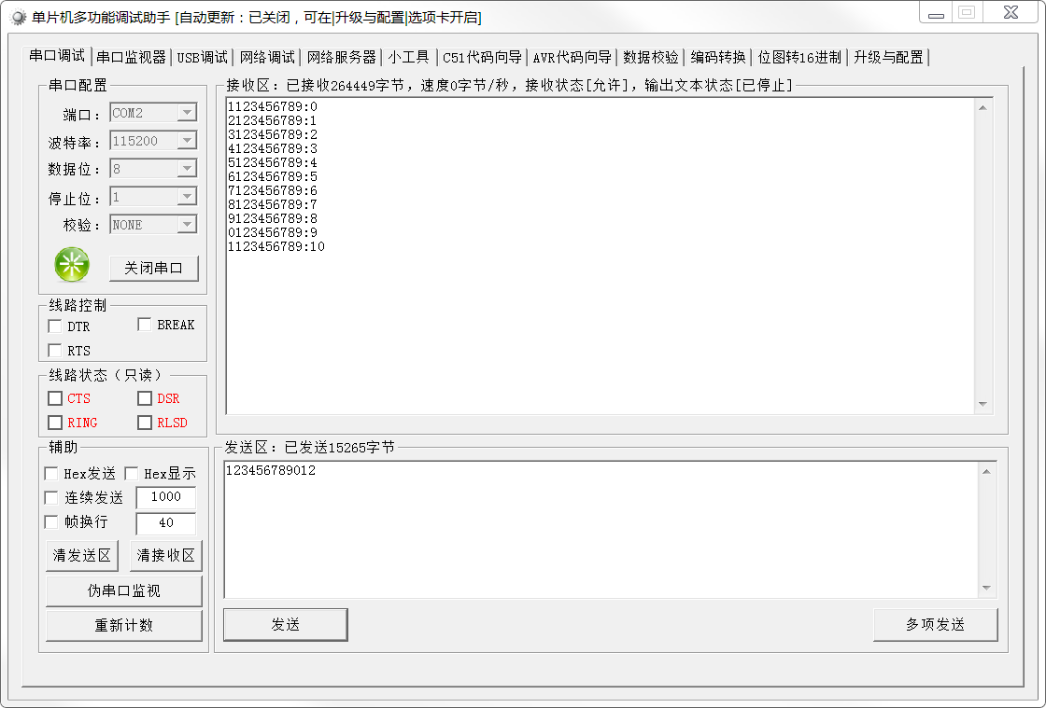The width and height of the screenshot is (1046, 708).
Task: Click the 发送 send button
Action: 286,625
